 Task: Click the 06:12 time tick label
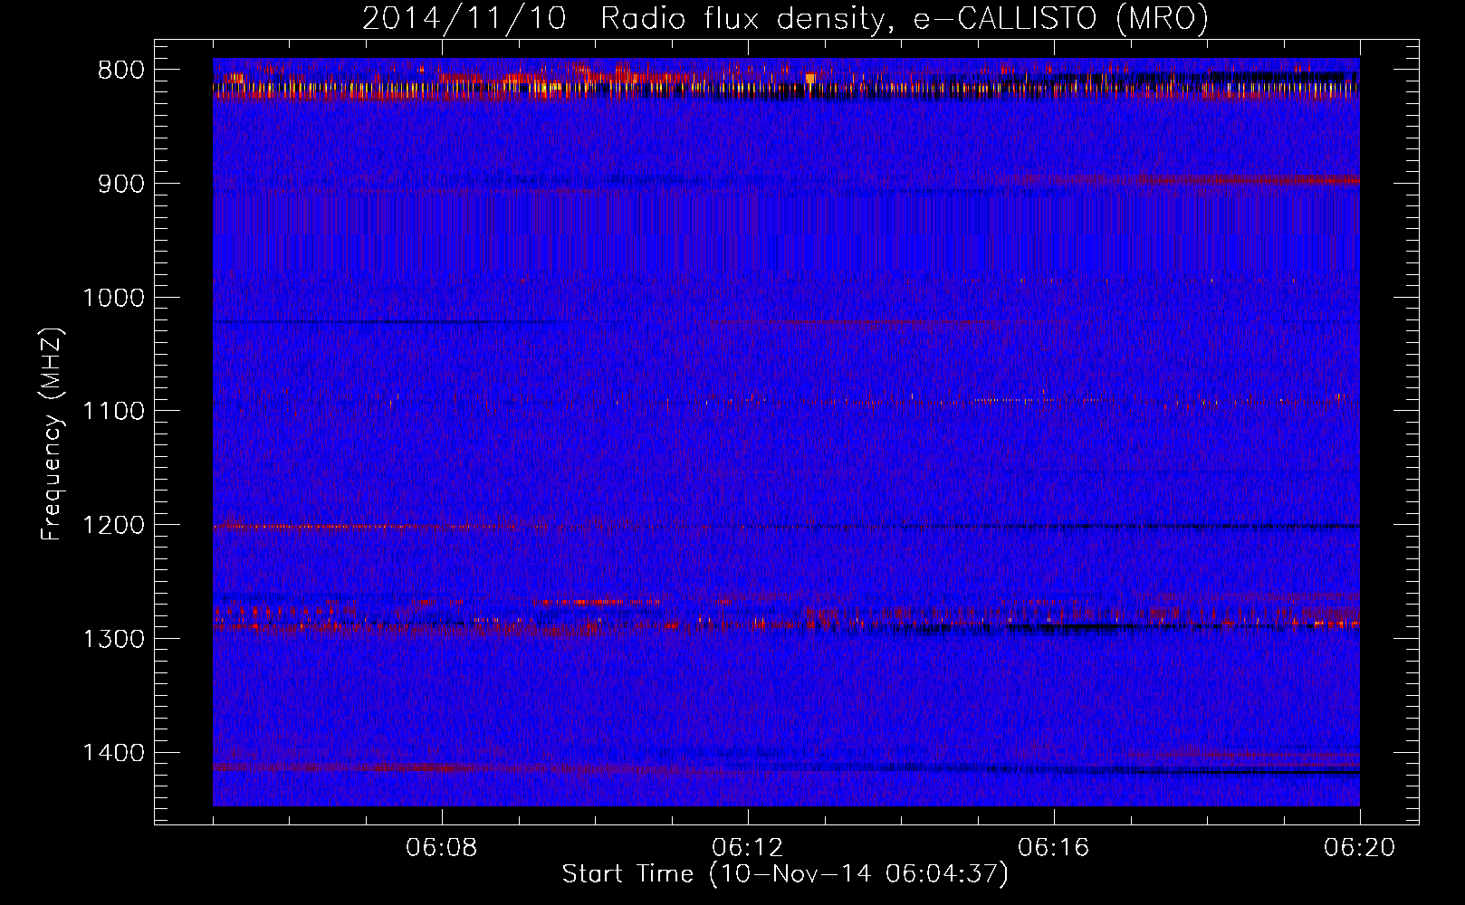point(748,848)
